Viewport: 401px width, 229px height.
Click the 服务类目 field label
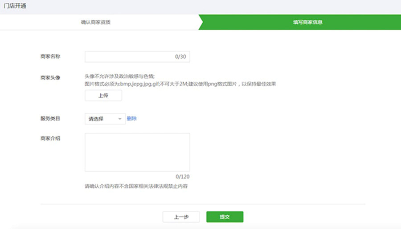click(50, 119)
